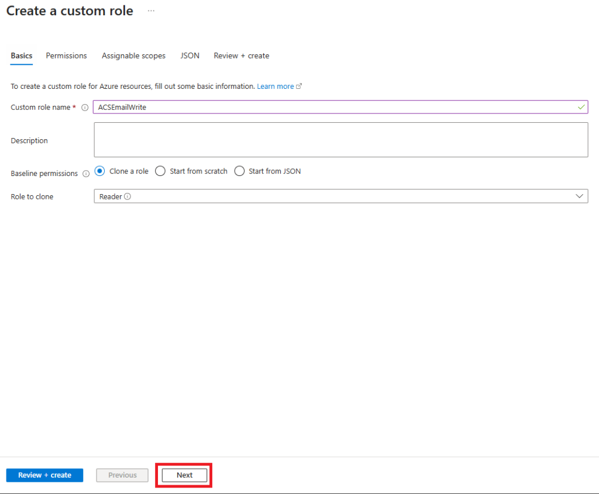Open the Assignable scopes tab

pos(133,56)
